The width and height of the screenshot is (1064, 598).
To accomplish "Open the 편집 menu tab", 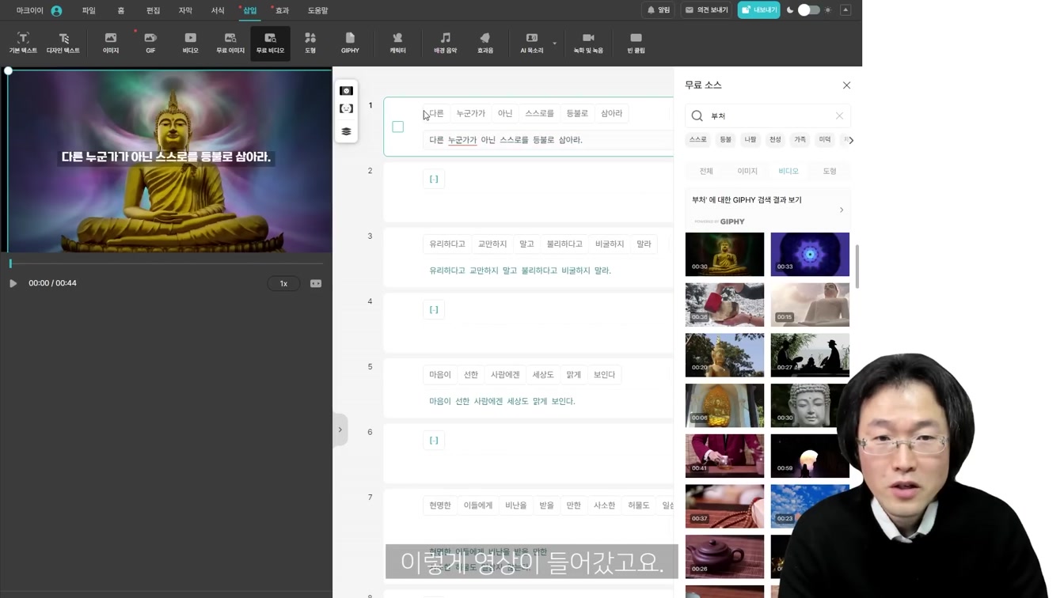I will [153, 11].
